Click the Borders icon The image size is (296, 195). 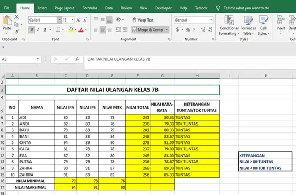pyautogui.click(x=58, y=29)
